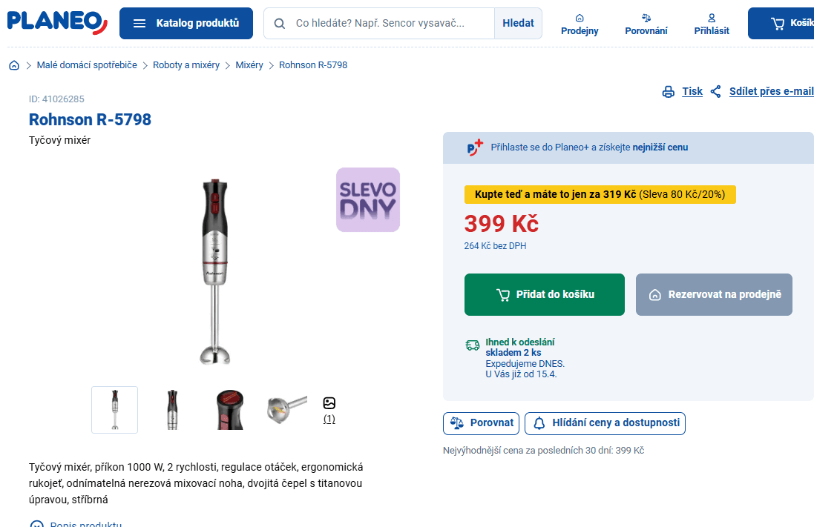Click the Přihlásit user icon
This screenshot has height=527, width=814.
pos(711,18)
